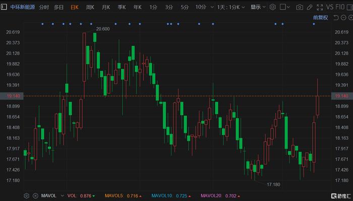Select the 季K quarterly tab
This screenshot has height=201, width=353.
(122, 7)
